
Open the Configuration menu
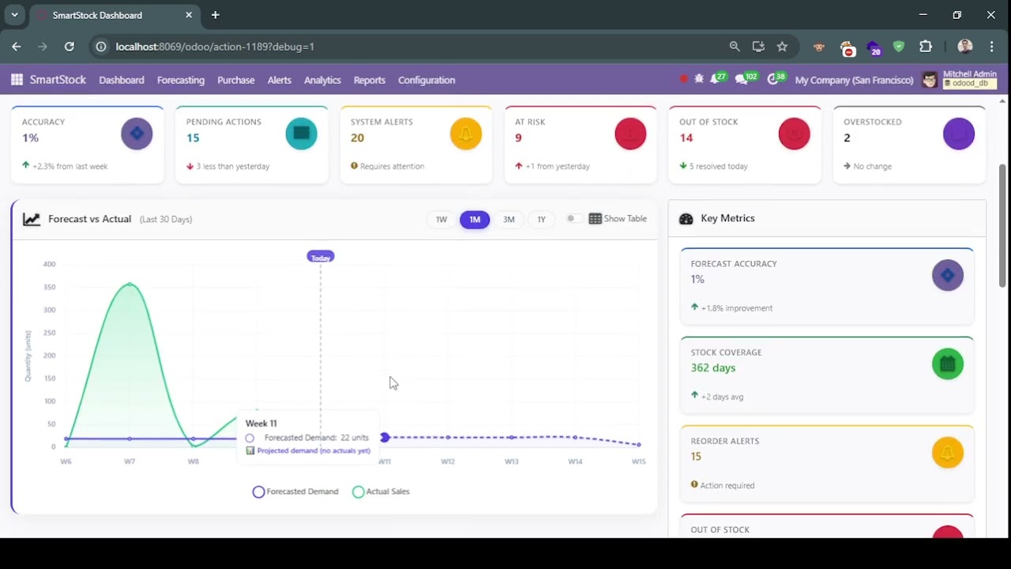(427, 80)
